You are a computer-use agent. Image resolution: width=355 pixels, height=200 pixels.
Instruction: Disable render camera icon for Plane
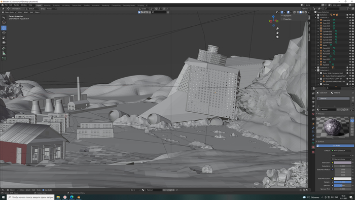[x=353, y=45]
